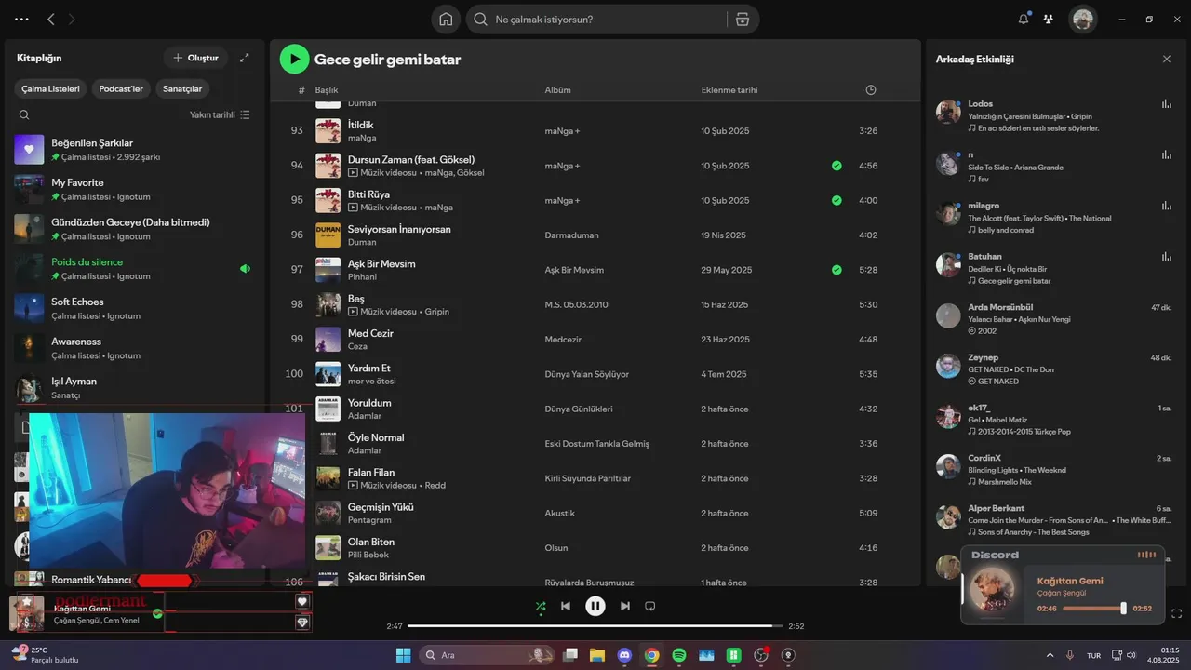This screenshot has height=670, width=1191.
Task: Open the Awareness playlist
Action: (x=133, y=348)
